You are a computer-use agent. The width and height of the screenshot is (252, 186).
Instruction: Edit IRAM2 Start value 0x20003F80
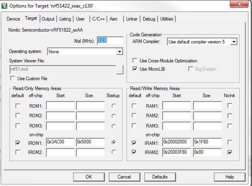tap(177, 152)
